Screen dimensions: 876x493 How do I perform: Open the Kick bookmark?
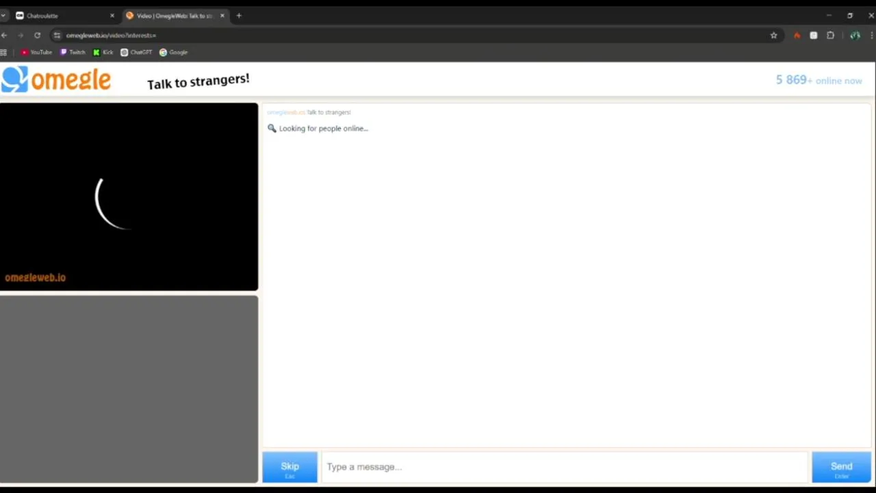[103, 52]
